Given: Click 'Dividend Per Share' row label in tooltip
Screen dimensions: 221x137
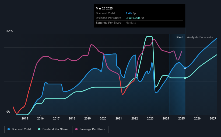Looking at the screenshot, I should [108, 18].
